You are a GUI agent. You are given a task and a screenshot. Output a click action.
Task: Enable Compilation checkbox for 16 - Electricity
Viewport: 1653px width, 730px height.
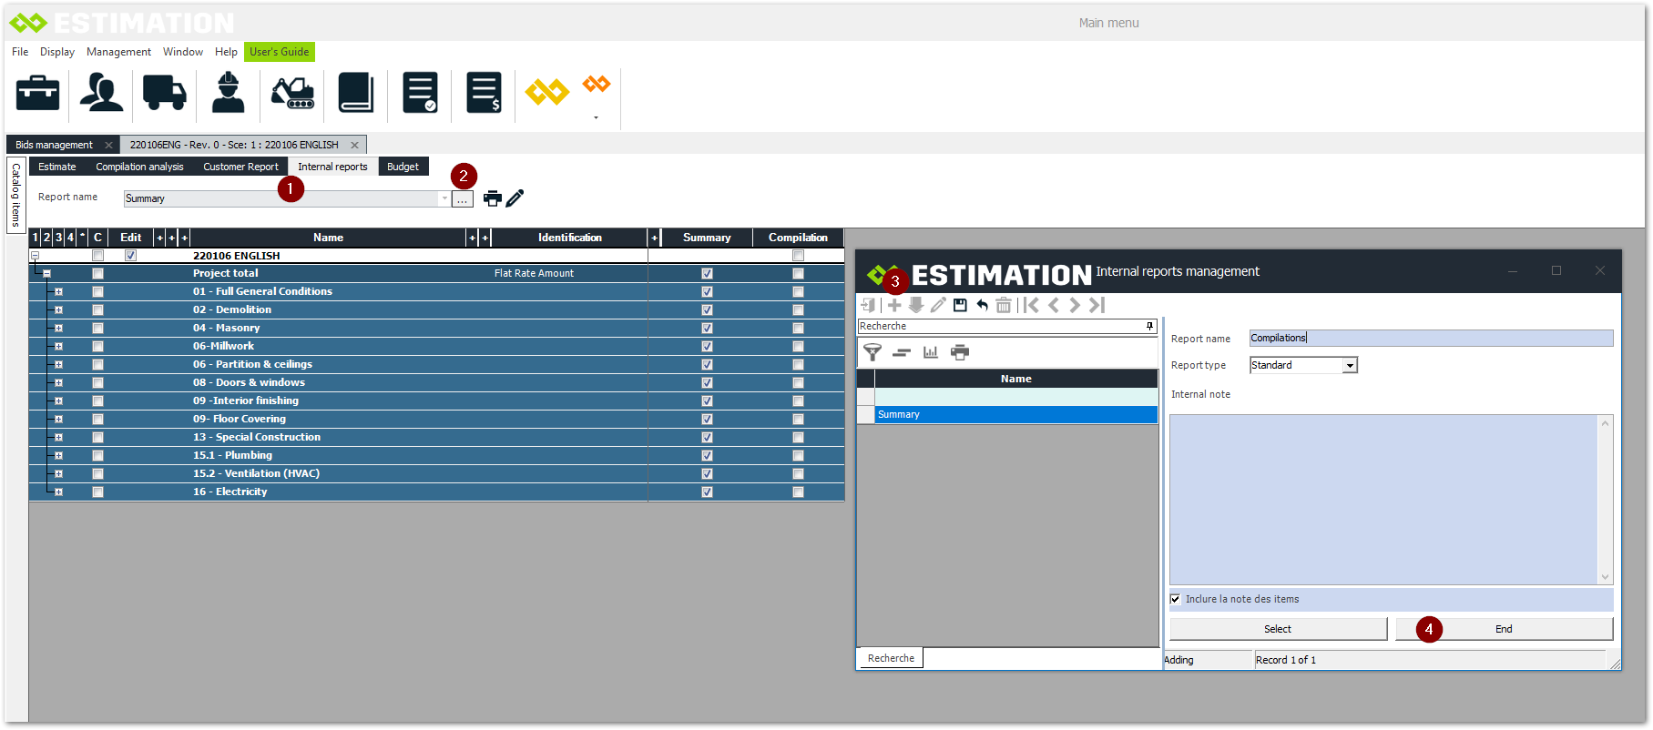[x=798, y=492]
